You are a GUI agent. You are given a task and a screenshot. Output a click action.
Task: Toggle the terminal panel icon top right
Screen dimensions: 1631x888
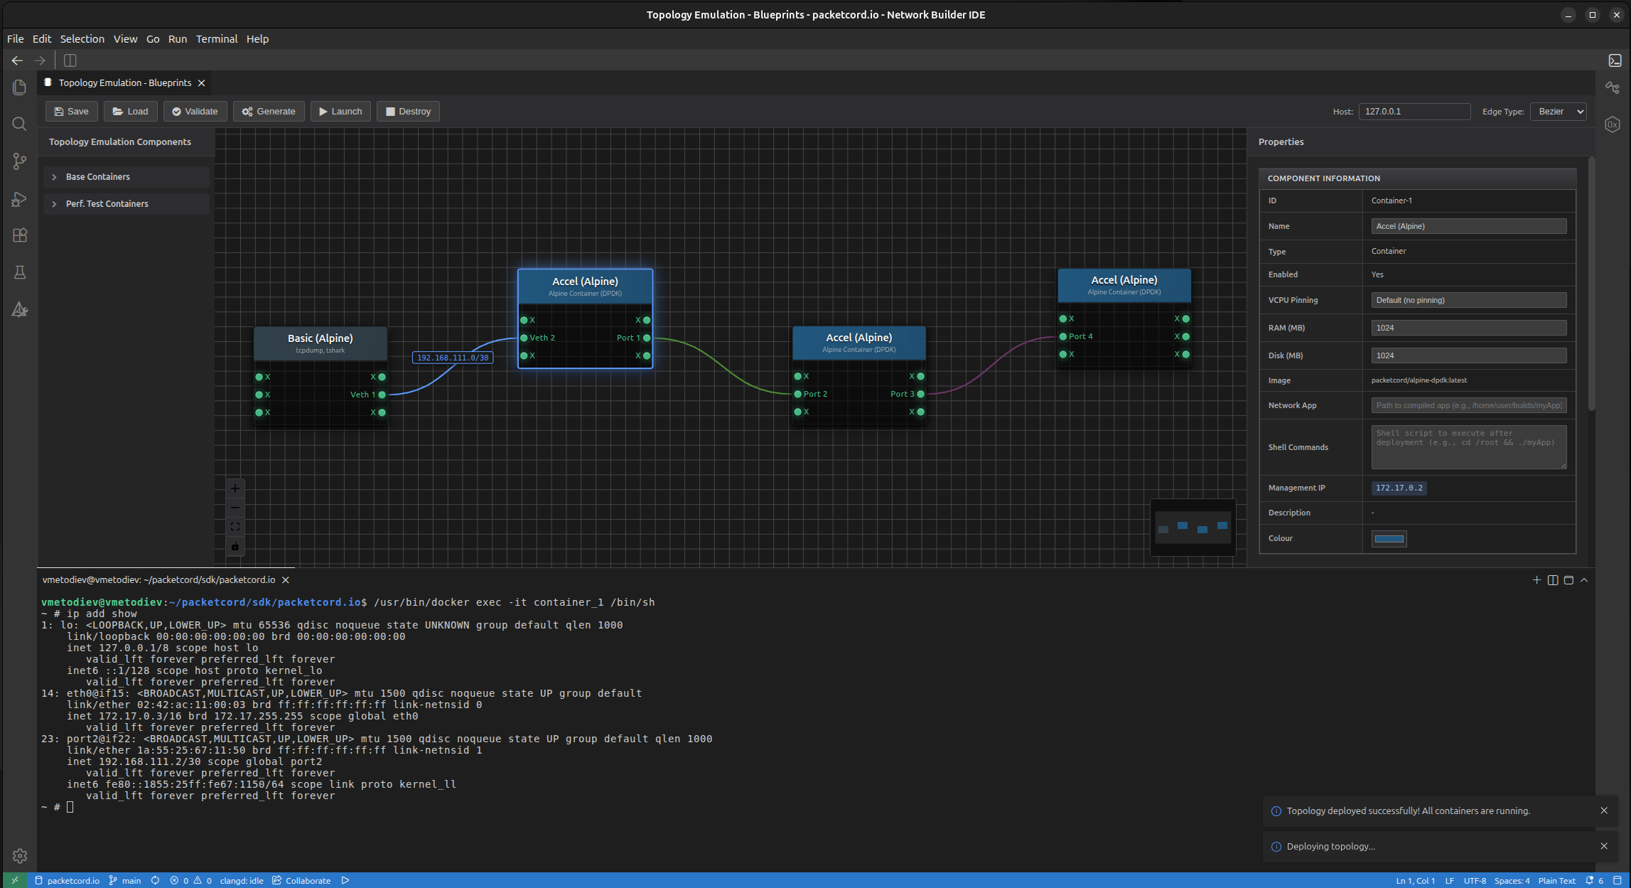(x=1615, y=60)
